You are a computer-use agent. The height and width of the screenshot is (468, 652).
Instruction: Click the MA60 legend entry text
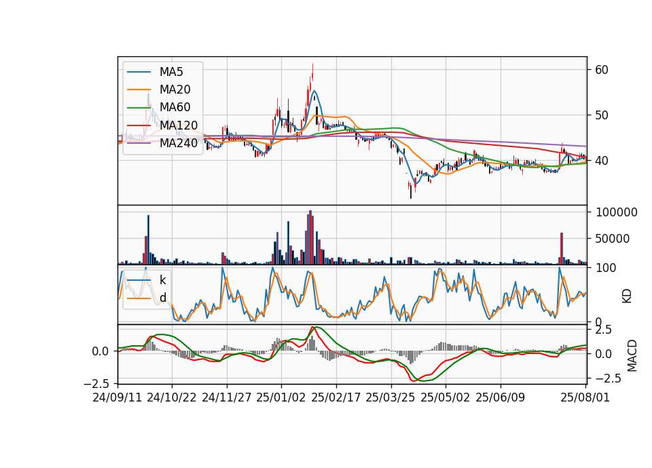coord(175,107)
